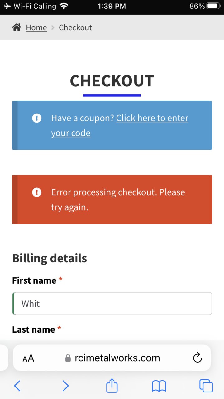Open Safari AA reader text options
This screenshot has height=399, width=224.
point(28,358)
